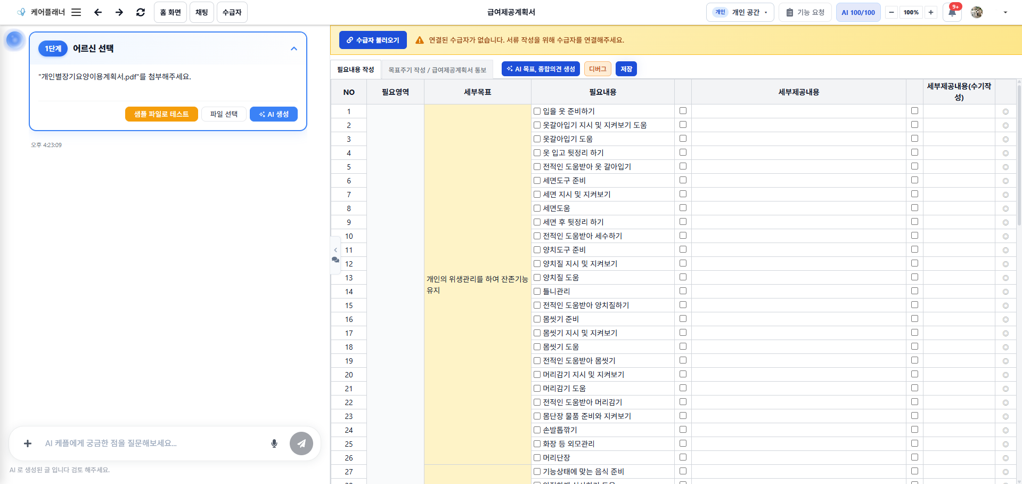Image resolution: width=1022 pixels, height=484 pixels.
Task: Check the 머리단장 checkbox
Action: click(x=537, y=458)
